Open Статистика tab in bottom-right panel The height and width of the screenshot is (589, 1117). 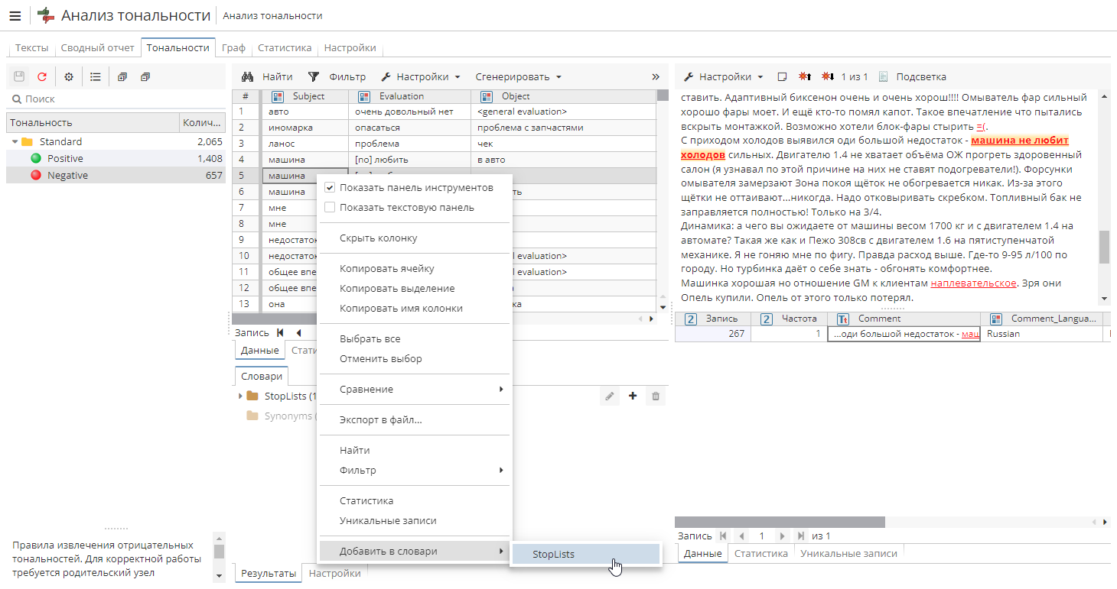[x=761, y=553]
